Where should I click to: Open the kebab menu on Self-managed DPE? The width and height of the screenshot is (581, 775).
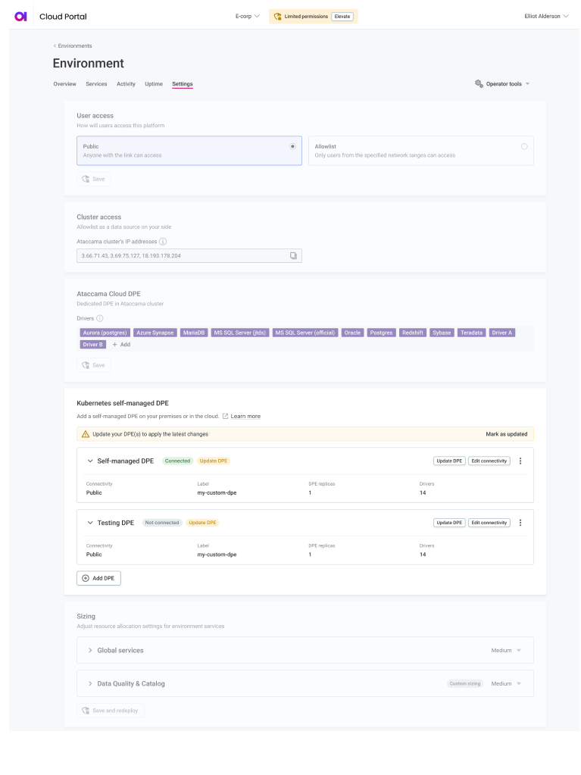pyautogui.click(x=520, y=460)
